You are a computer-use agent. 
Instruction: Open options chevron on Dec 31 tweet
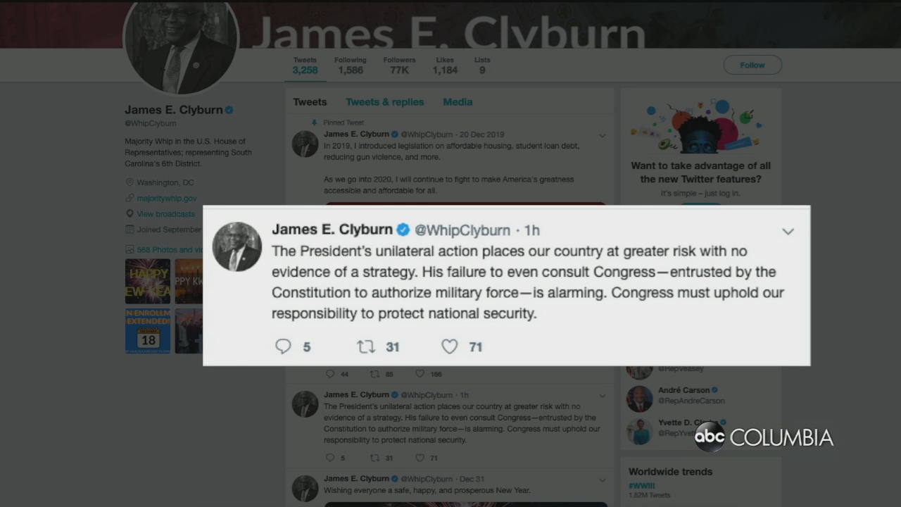pos(602,480)
